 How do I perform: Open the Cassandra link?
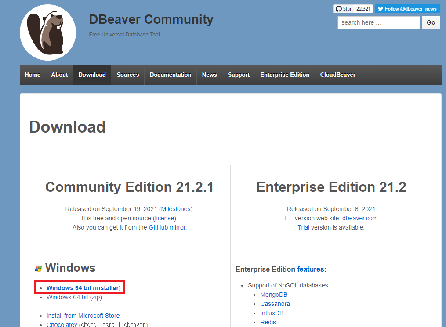click(x=275, y=304)
